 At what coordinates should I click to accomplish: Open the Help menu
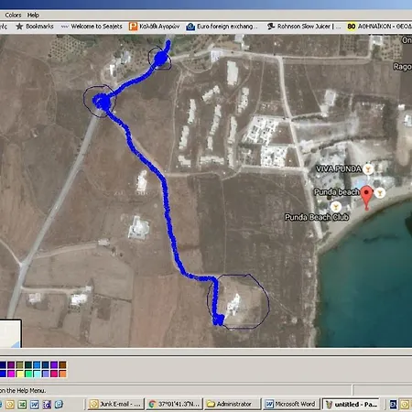(33, 15)
